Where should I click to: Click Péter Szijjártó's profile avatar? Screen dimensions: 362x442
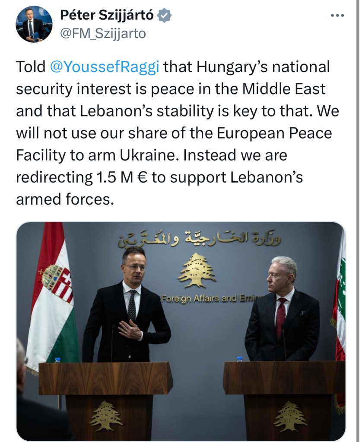(x=34, y=24)
